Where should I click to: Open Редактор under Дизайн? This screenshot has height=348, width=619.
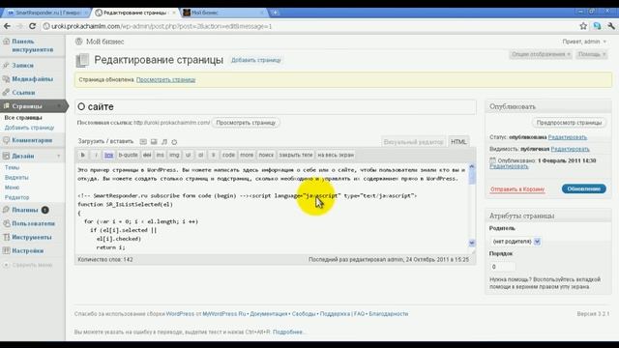click(x=17, y=197)
